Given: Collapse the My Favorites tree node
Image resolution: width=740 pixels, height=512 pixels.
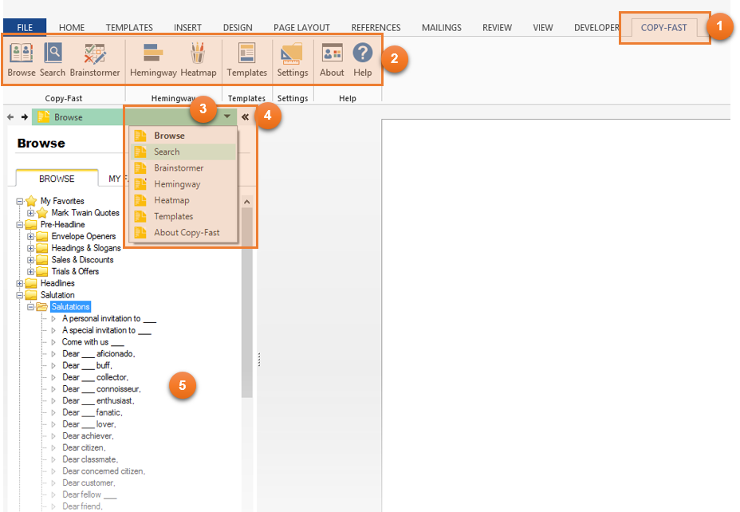Looking at the screenshot, I should pos(20,201).
